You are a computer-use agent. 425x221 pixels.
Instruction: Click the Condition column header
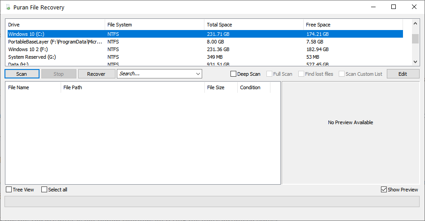tap(254, 87)
